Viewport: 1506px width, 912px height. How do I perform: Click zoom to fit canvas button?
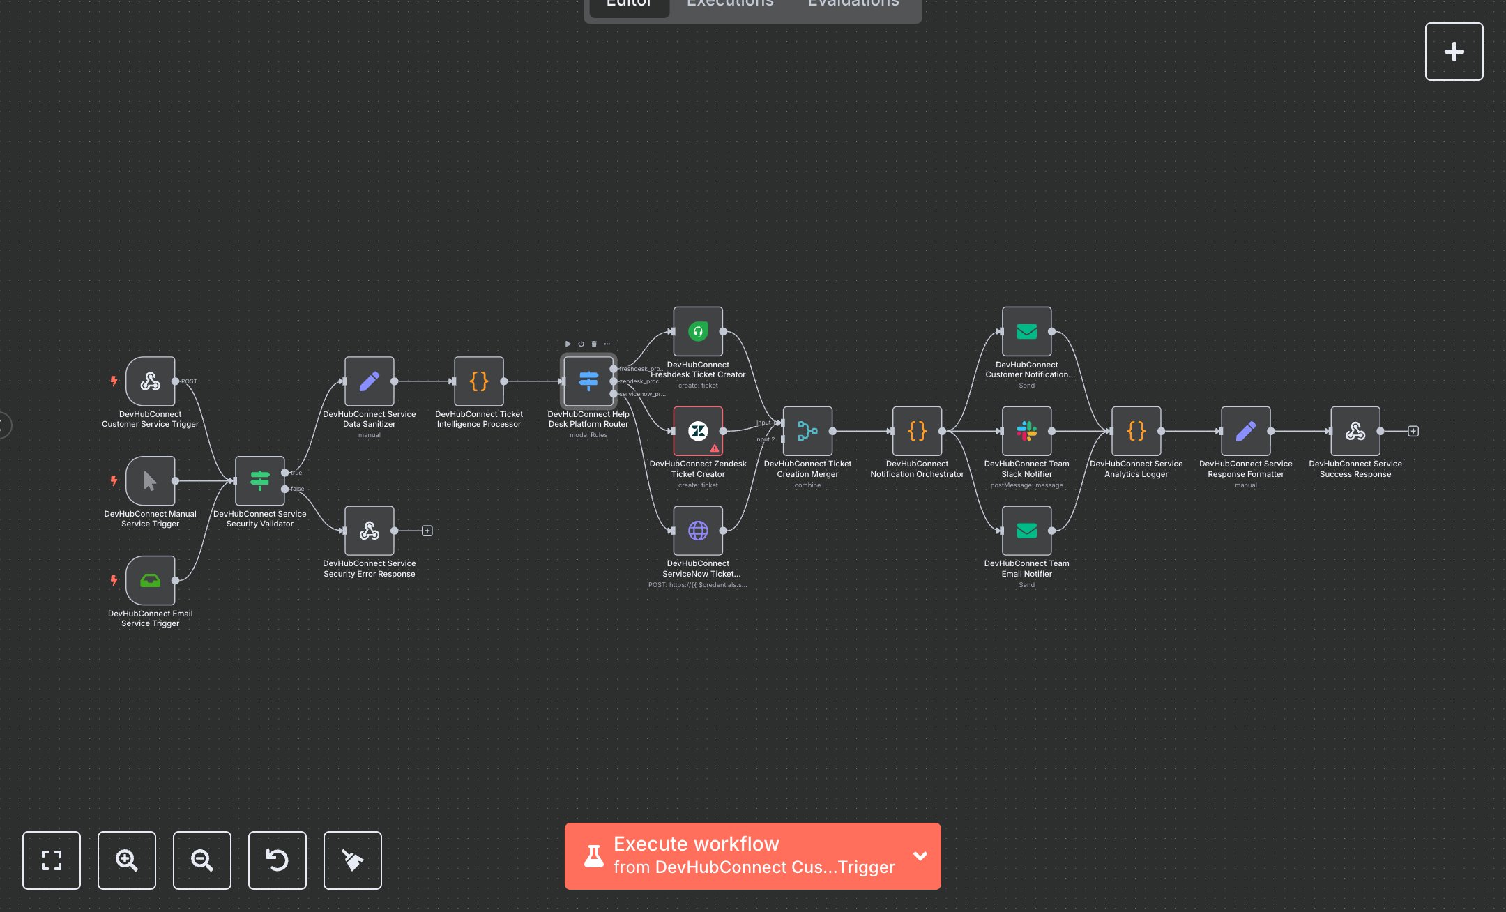[52, 860]
